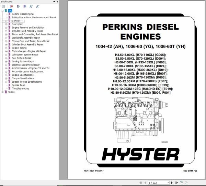Click the third bookmark tool icon in the toolbar

25,6
